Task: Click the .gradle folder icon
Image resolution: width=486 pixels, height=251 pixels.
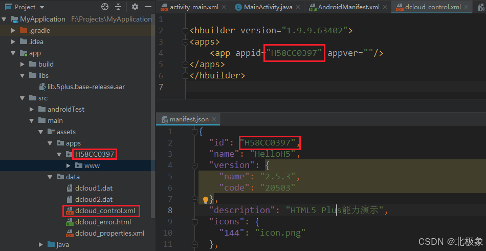Action: pos(24,30)
